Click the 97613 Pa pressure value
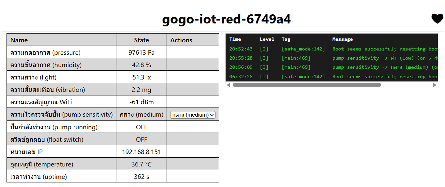The image size is (445, 187). click(x=141, y=52)
